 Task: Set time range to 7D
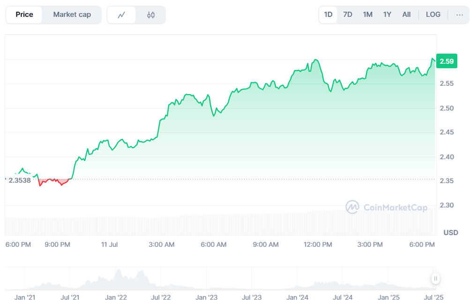pos(347,15)
